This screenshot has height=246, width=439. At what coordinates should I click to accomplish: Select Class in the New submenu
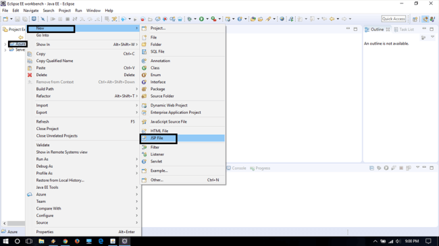point(183,68)
